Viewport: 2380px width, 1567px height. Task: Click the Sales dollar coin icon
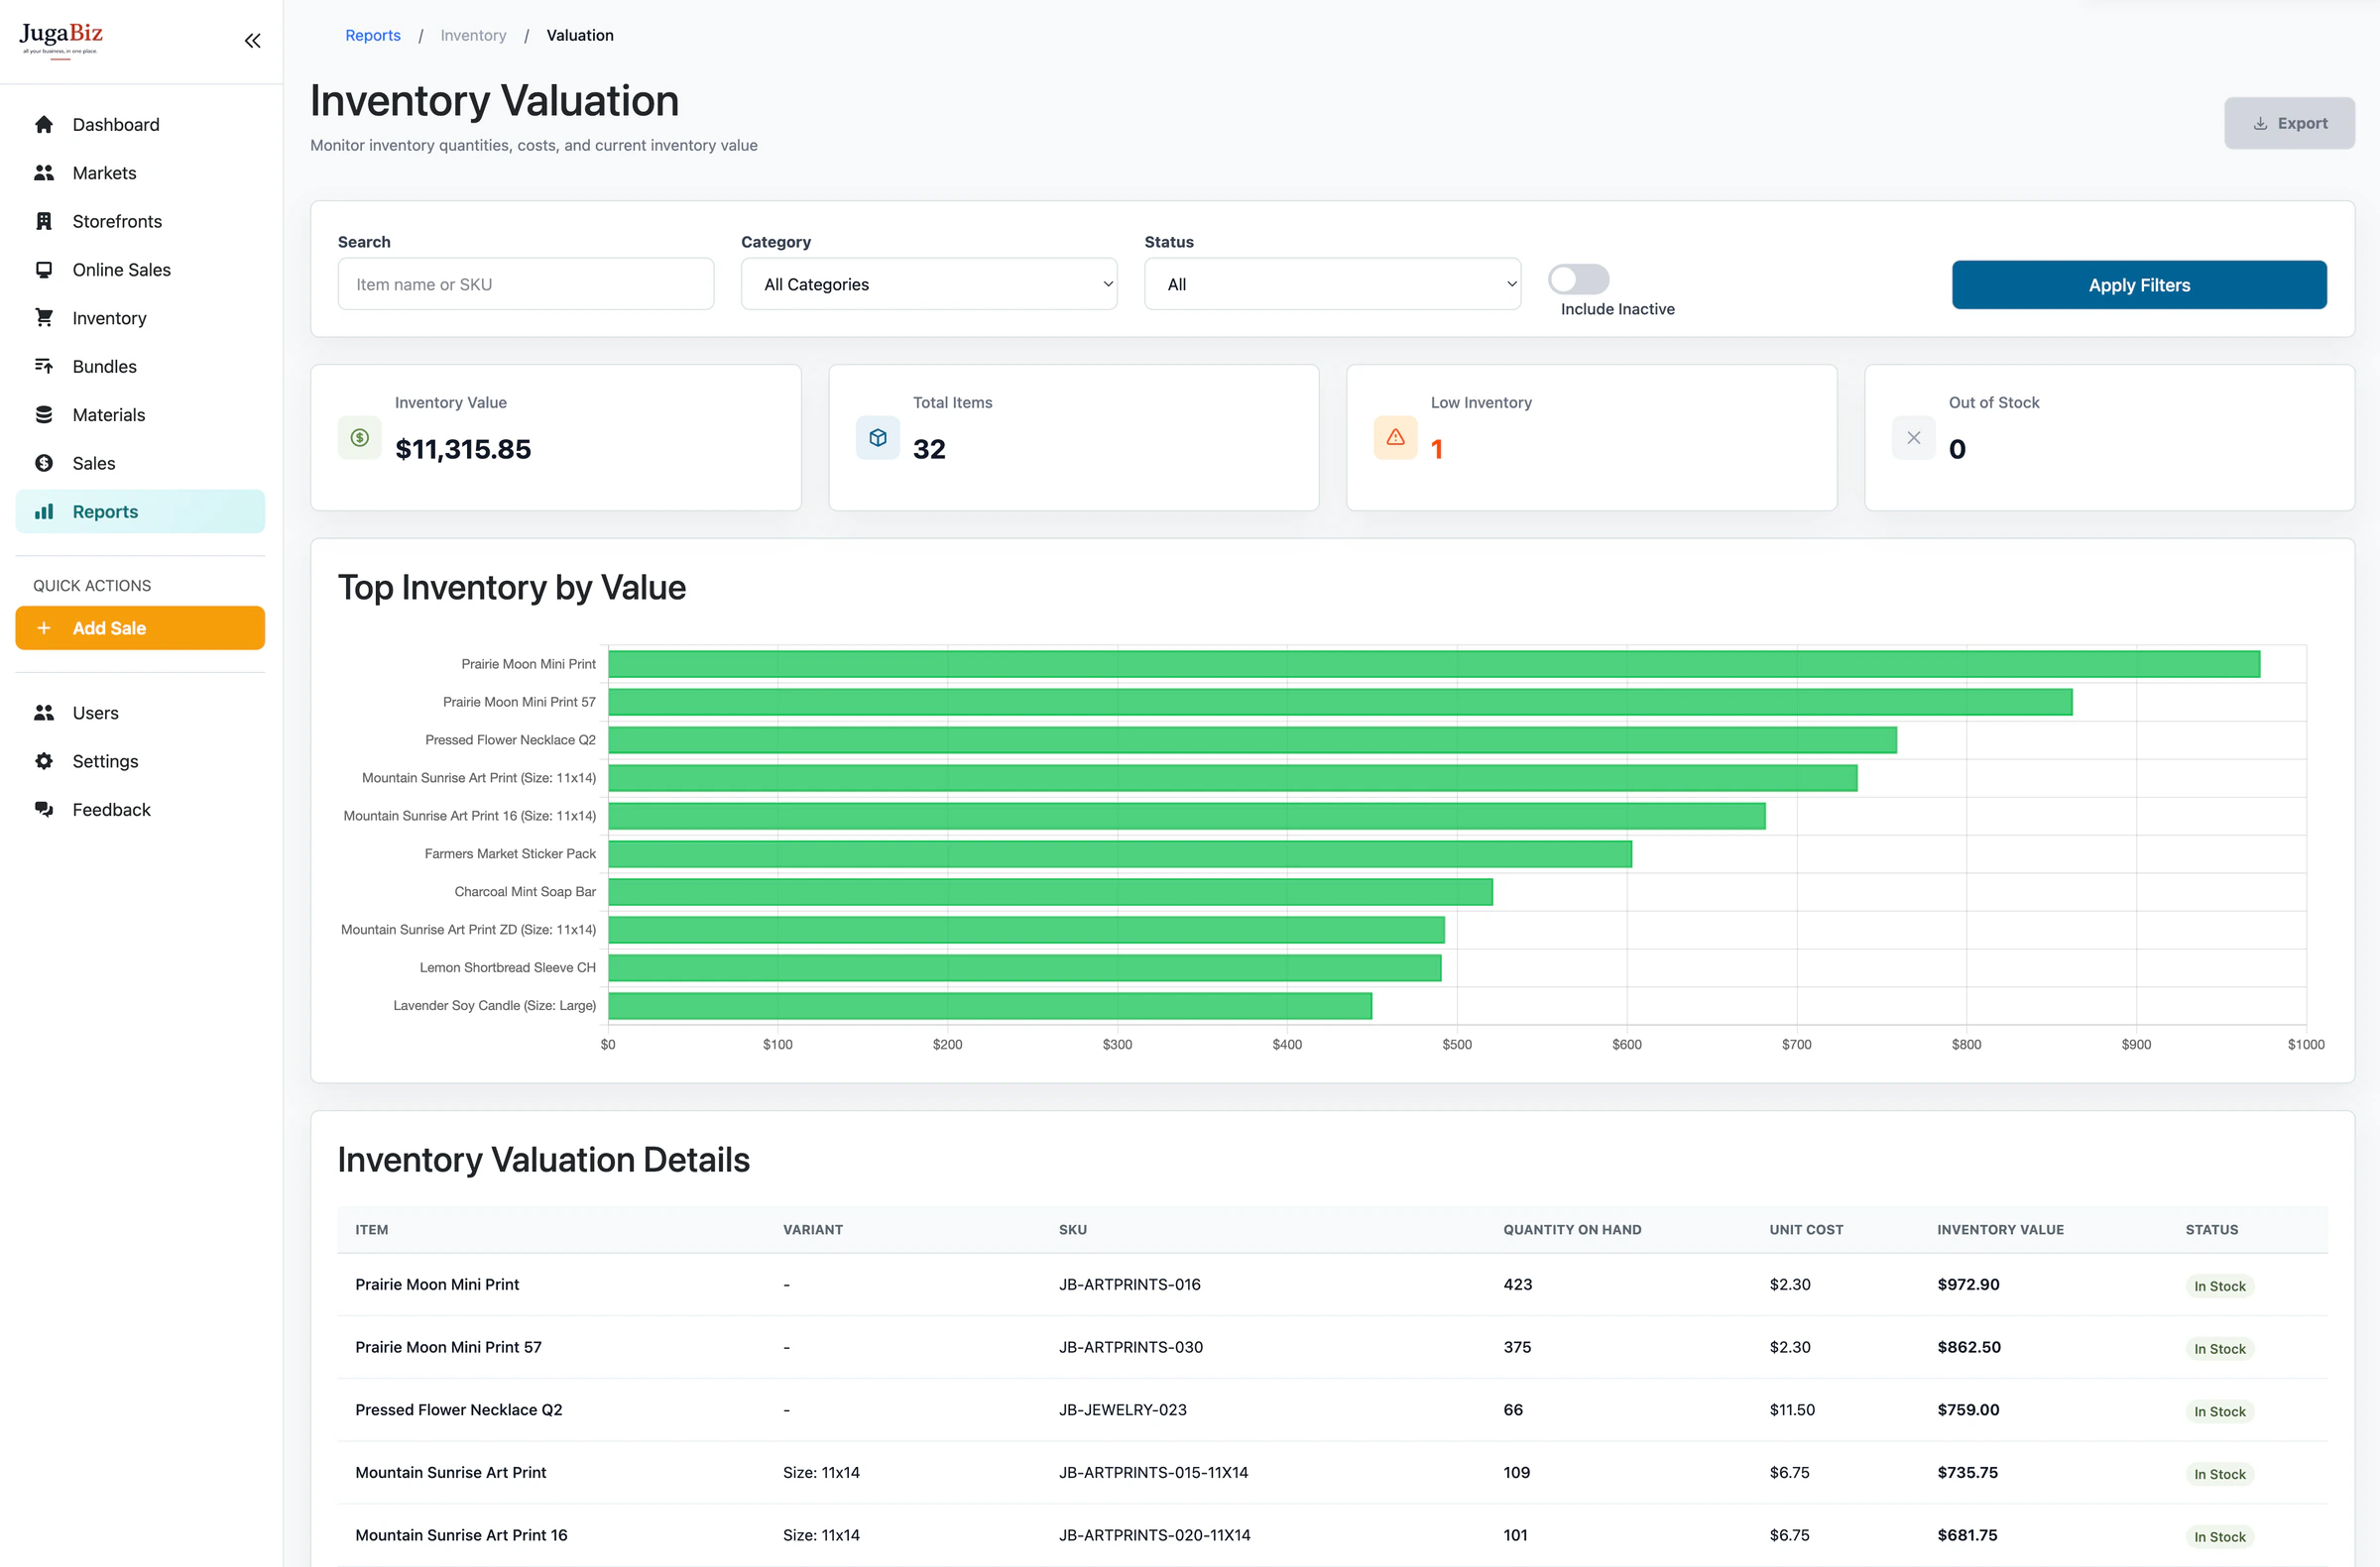click(44, 463)
